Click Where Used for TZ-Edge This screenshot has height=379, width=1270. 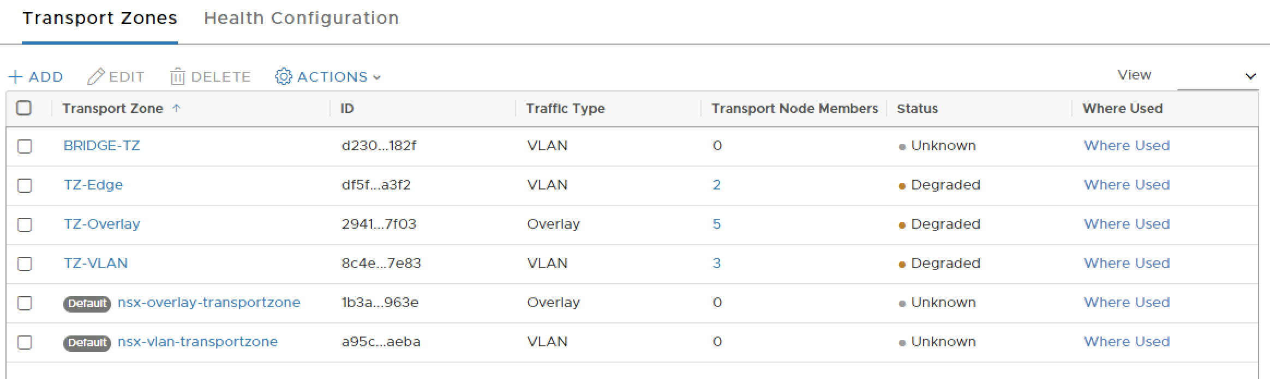point(1127,185)
